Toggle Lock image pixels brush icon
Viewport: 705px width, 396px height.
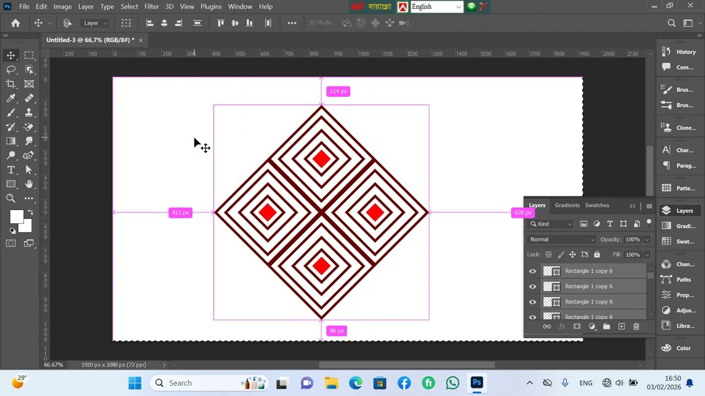click(x=561, y=255)
